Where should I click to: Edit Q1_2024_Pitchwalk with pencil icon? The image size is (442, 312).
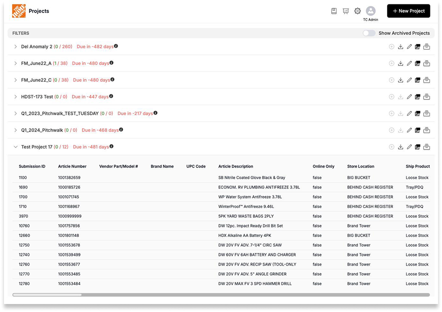click(409, 130)
